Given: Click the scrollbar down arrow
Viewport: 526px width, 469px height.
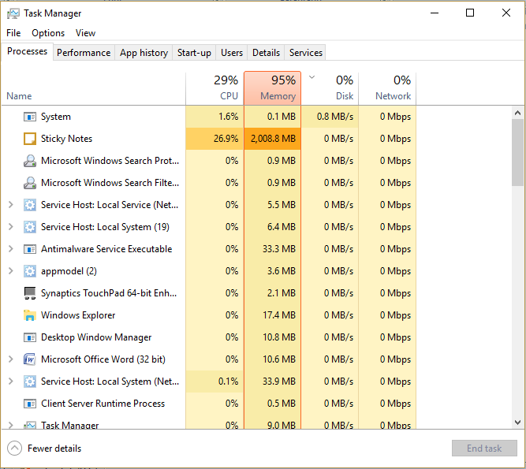Looking at the screenshot, I should (x=517, y=422).
